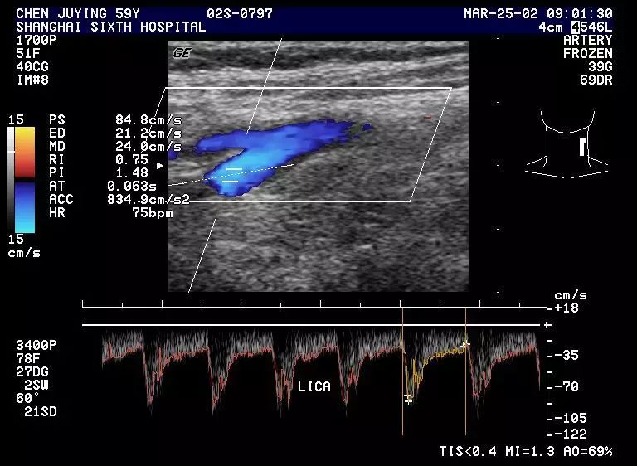Click the 21SD value
The image size is (637, 466).
[x=41, y=411]
